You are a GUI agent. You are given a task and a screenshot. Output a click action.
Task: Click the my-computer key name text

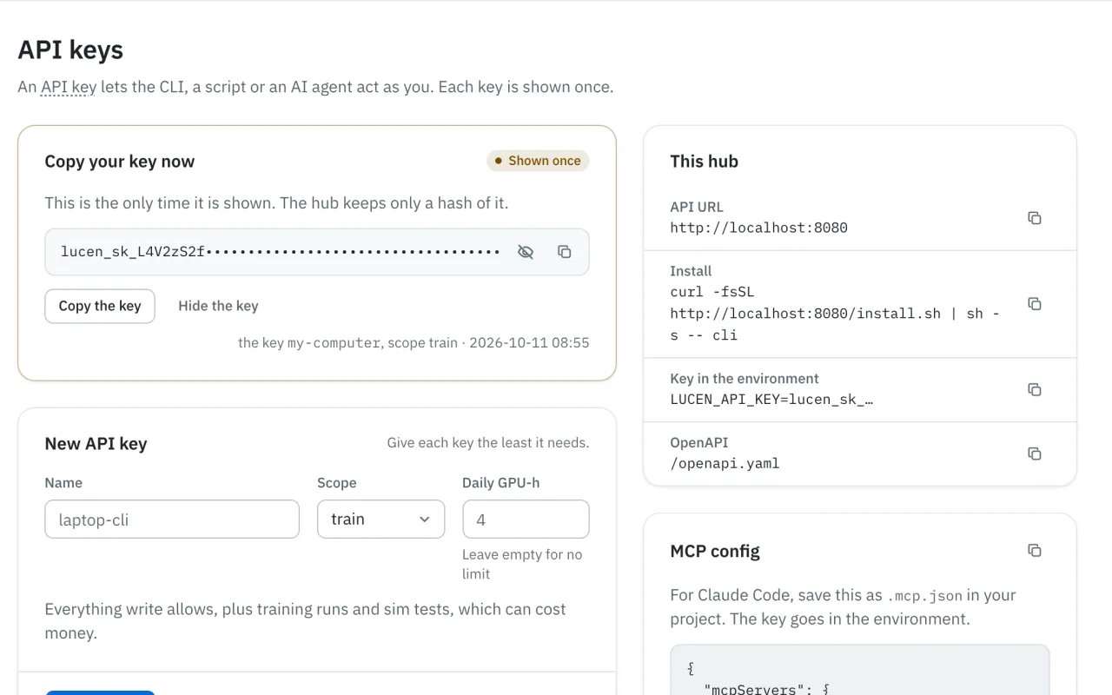click(x=334, y=343)
